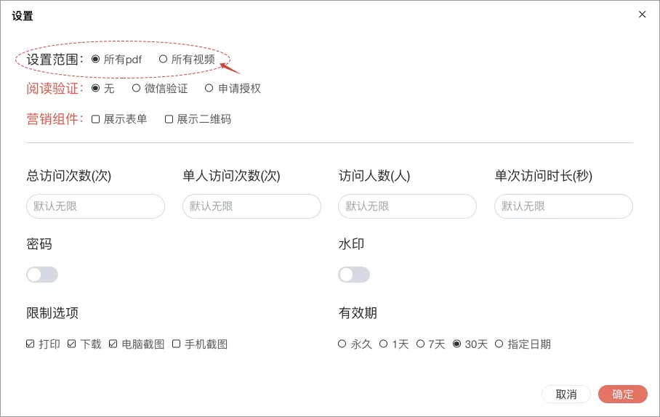Focus the 访问人数 input field
Image resolution: width=660 pixels, height=417 pixels.
[407, 206]
